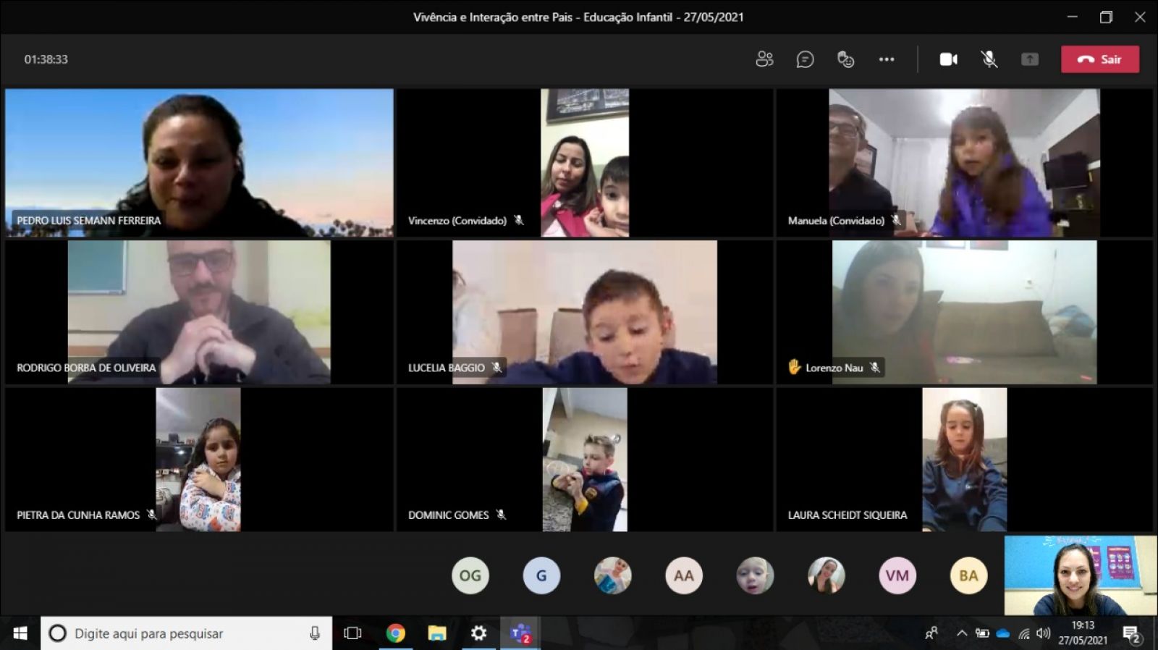Toggle the microphone mute button
Screen dimensions: 1158x650
pyautogui.click(x=989, y=59)
